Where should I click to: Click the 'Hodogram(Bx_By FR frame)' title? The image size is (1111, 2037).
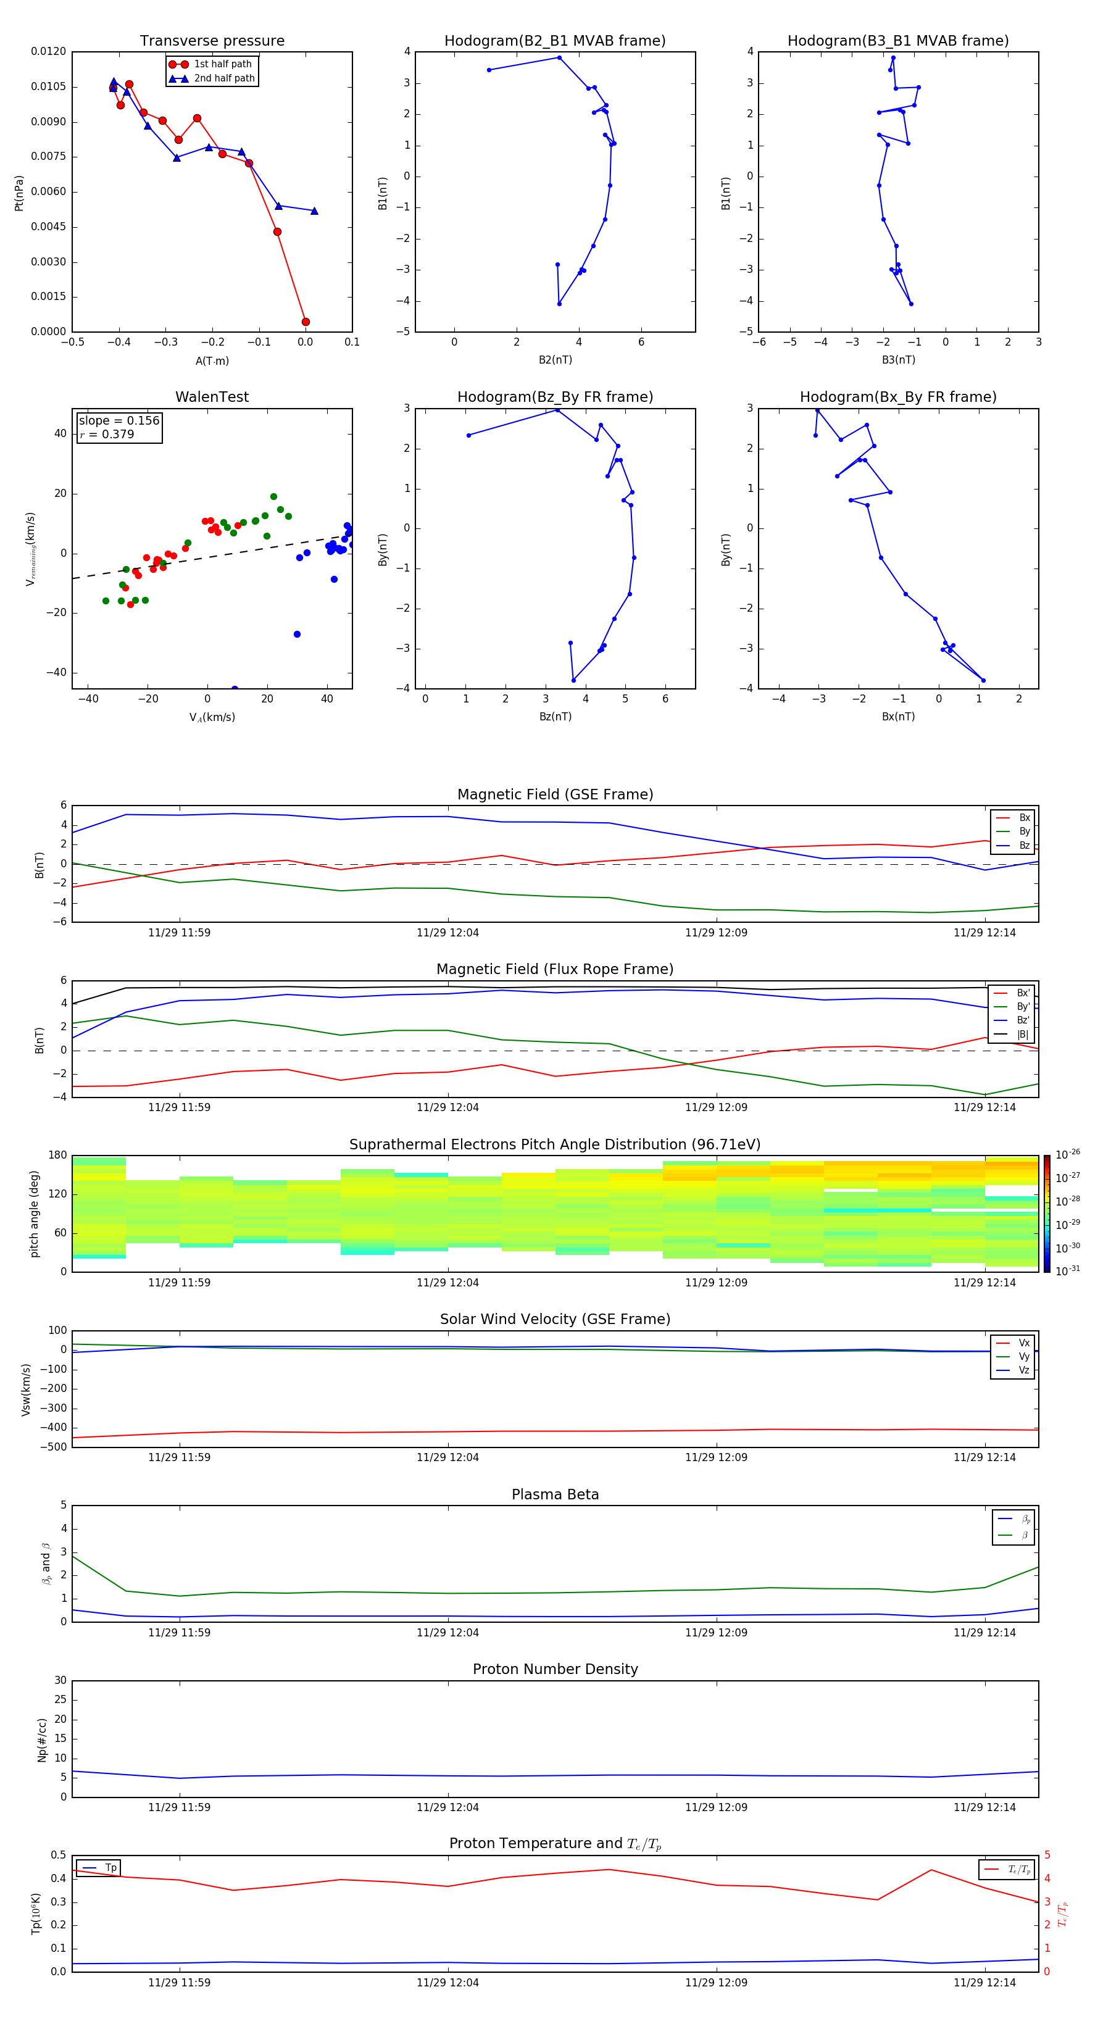click(x=898, y=397)
